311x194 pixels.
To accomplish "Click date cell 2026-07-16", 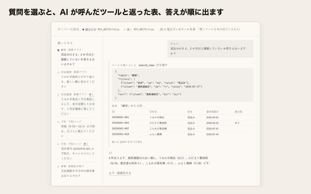I will [212, 134].
